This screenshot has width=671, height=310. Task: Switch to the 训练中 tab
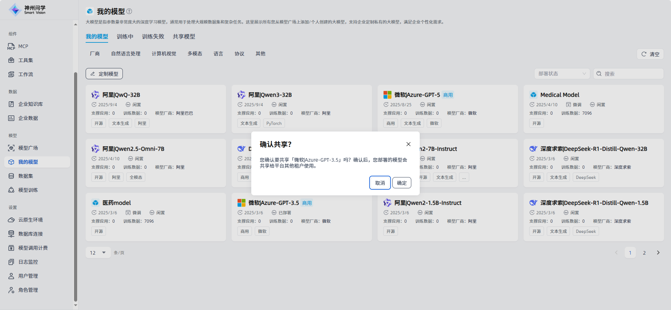click(x=125, y=36)
